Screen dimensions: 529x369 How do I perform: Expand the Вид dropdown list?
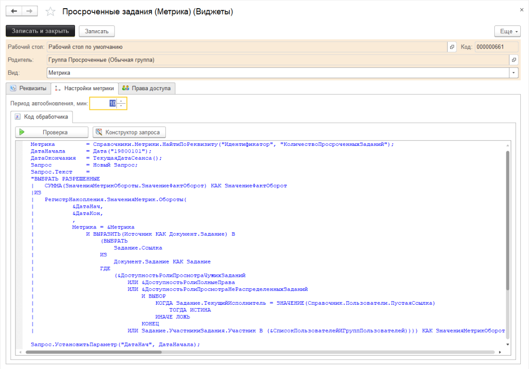(x=514, y=73)
